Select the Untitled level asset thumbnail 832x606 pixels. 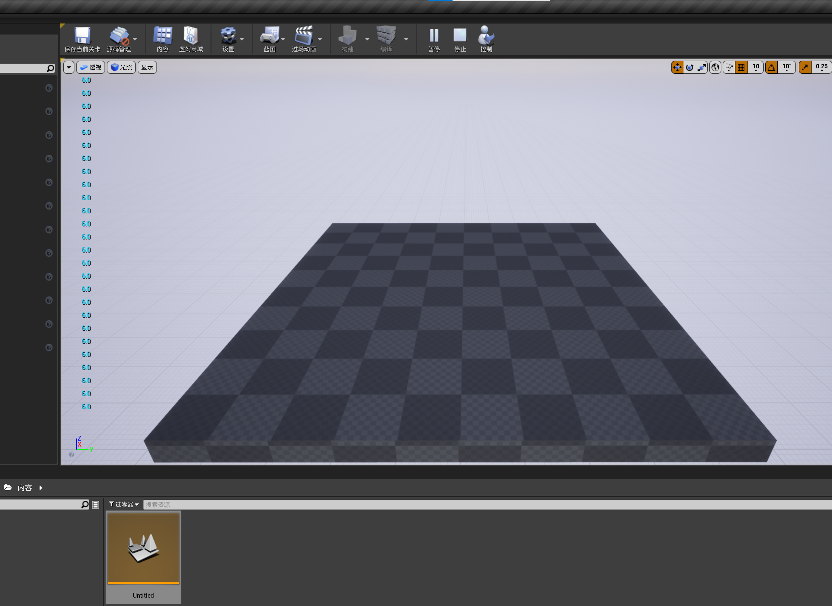pos(143,548)
